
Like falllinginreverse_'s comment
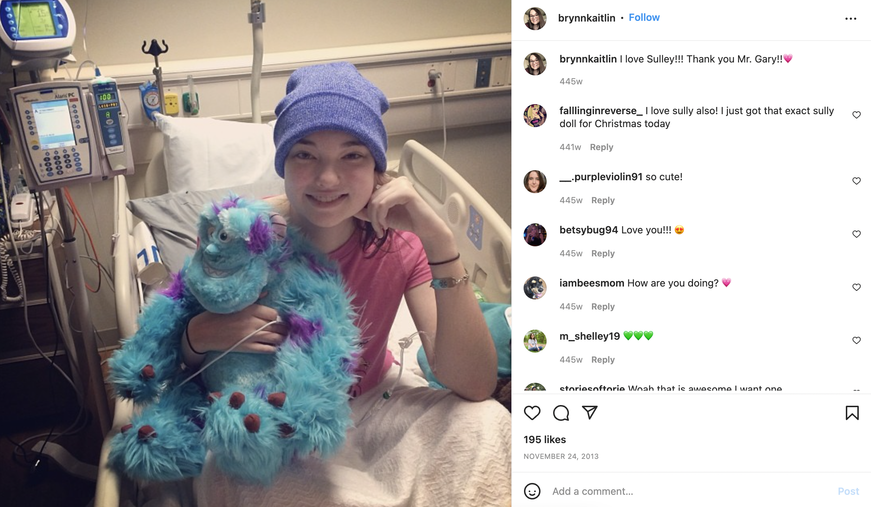click(x=857, y=115)
